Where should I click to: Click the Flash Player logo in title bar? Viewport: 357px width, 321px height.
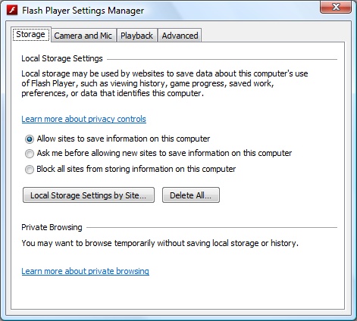(12, 11)
